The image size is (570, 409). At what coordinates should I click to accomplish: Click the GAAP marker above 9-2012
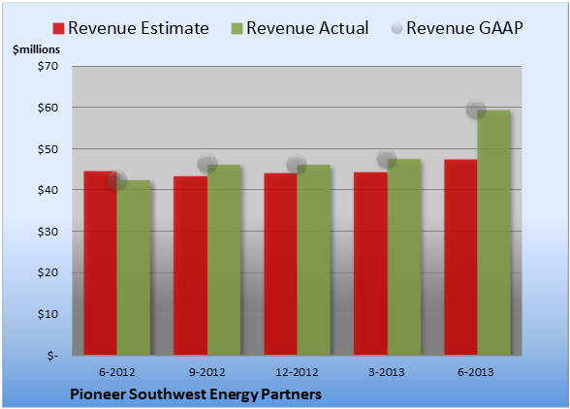coord(207,164)
